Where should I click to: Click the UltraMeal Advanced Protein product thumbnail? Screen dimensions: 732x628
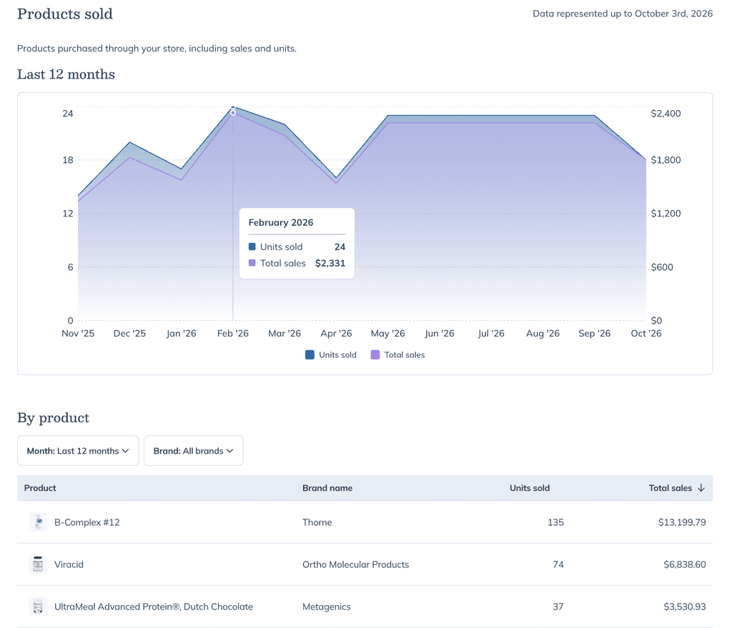[x=38, y=607]
